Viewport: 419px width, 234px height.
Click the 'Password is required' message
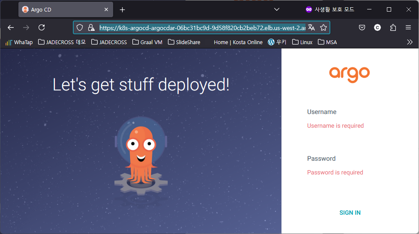tap(335, 172)
